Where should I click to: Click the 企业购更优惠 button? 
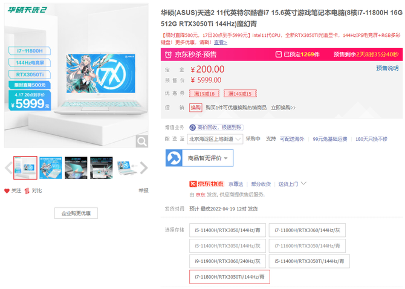76,213
